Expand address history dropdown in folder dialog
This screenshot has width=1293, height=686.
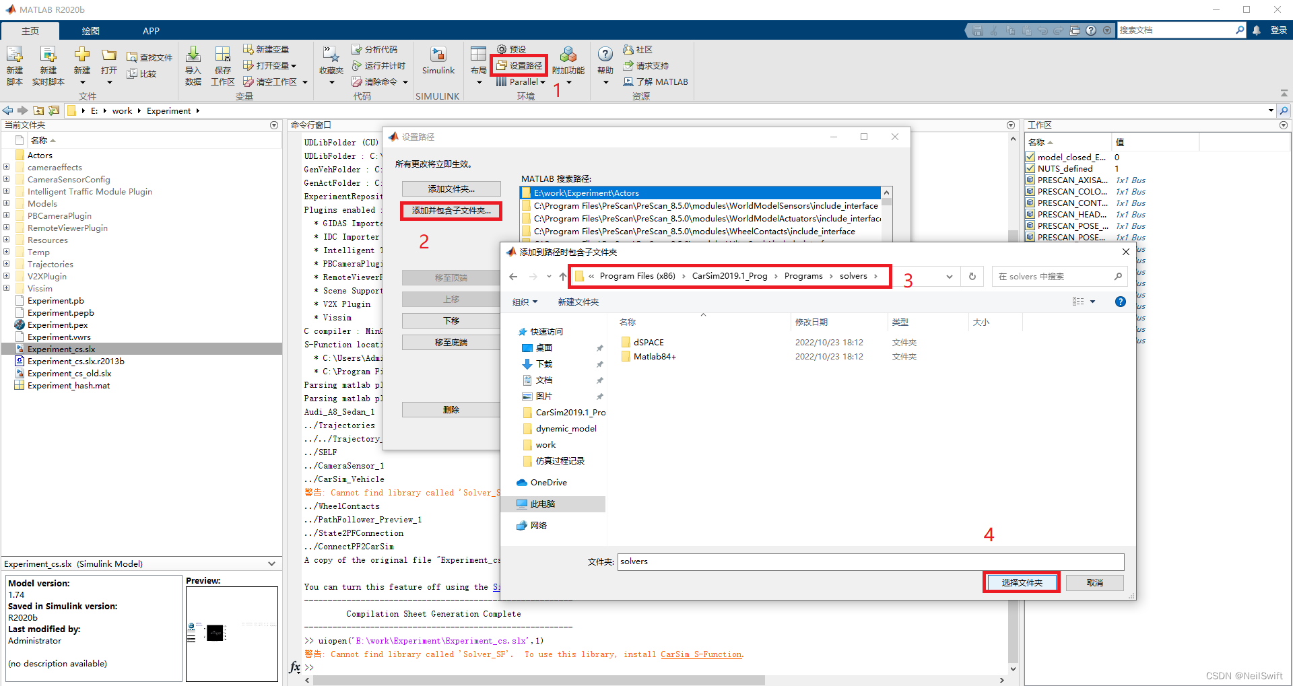[950, 276]
